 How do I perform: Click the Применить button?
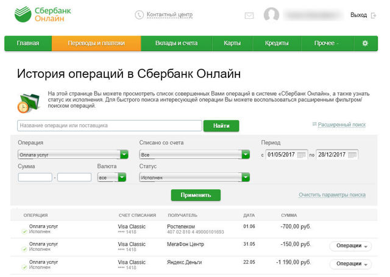(x=196, y=195)
